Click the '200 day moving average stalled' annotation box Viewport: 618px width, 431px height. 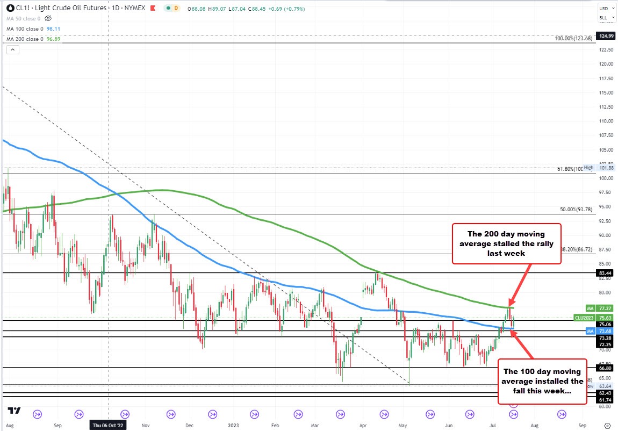click(506, 243)
